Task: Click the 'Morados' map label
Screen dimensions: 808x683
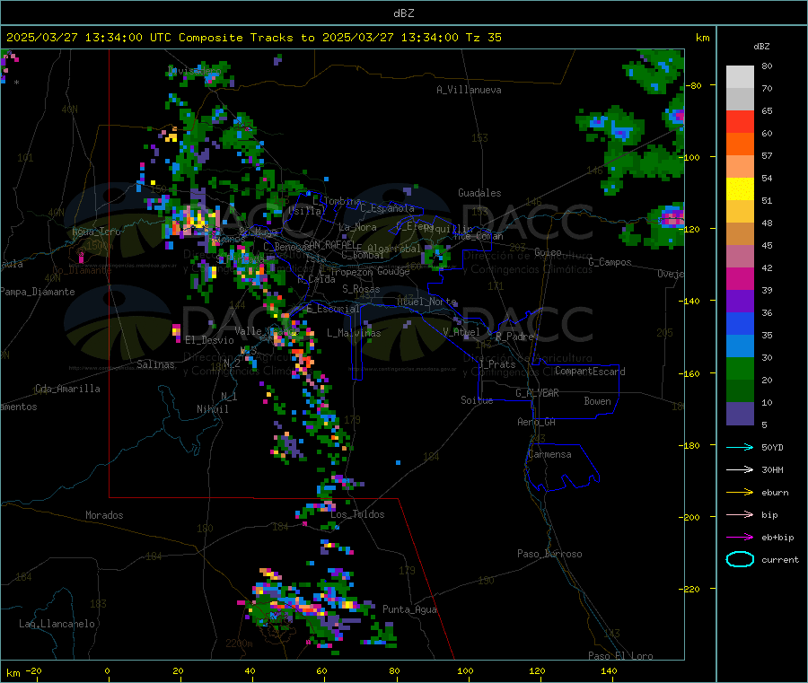Action: (104, 515)
